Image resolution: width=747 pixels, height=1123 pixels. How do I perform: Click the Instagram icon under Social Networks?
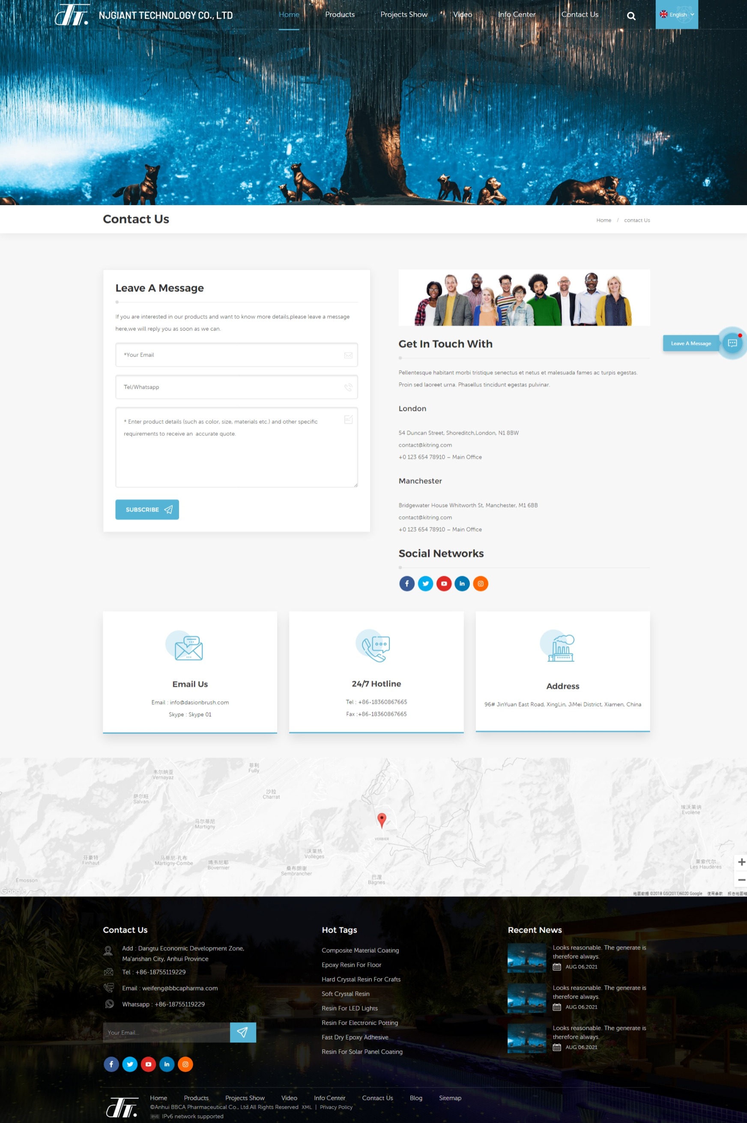click(480, 583)
